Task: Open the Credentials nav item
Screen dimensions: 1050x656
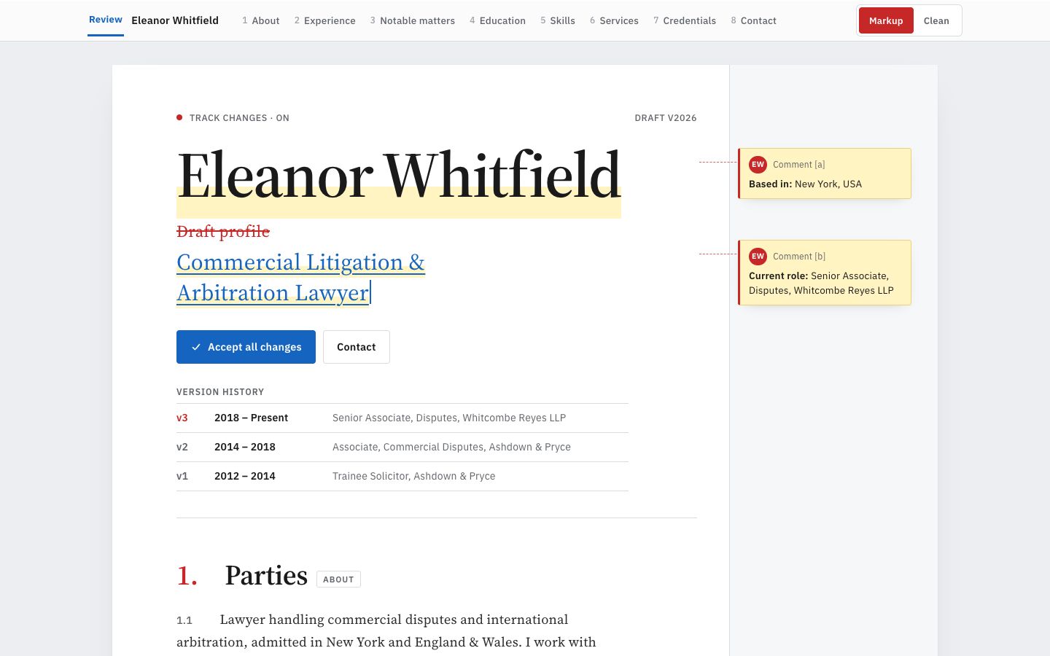Action: pos(684,20)
